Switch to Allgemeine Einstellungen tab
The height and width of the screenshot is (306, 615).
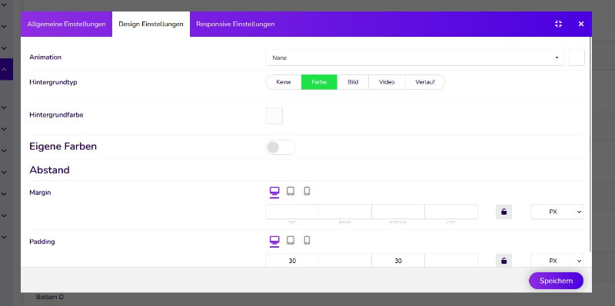point(66,25)
